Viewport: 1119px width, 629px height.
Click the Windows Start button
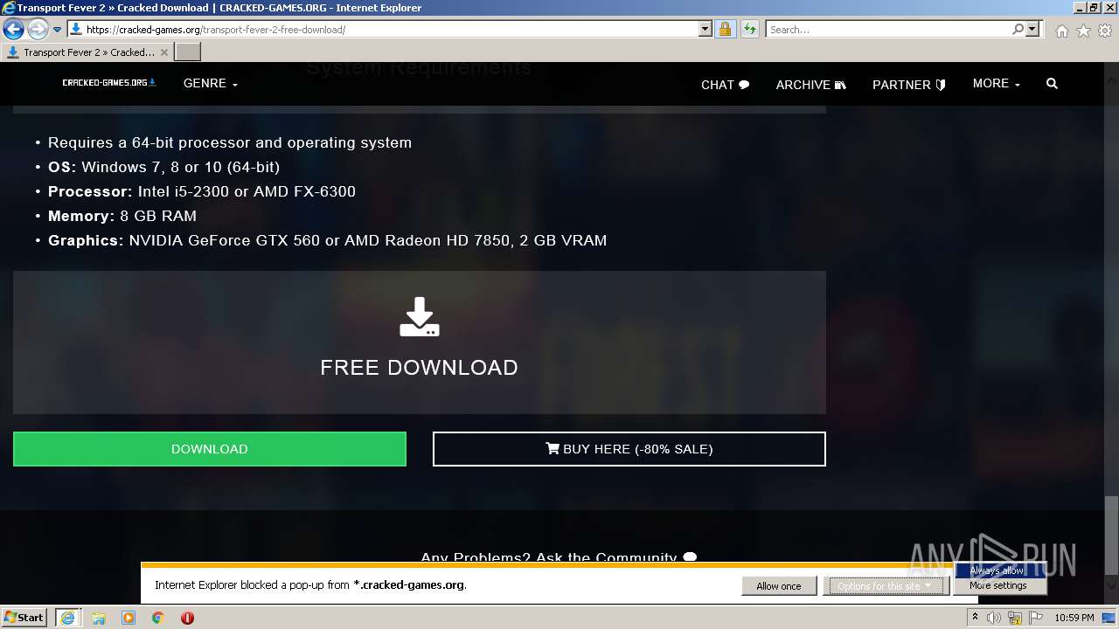tap(24, 618)
